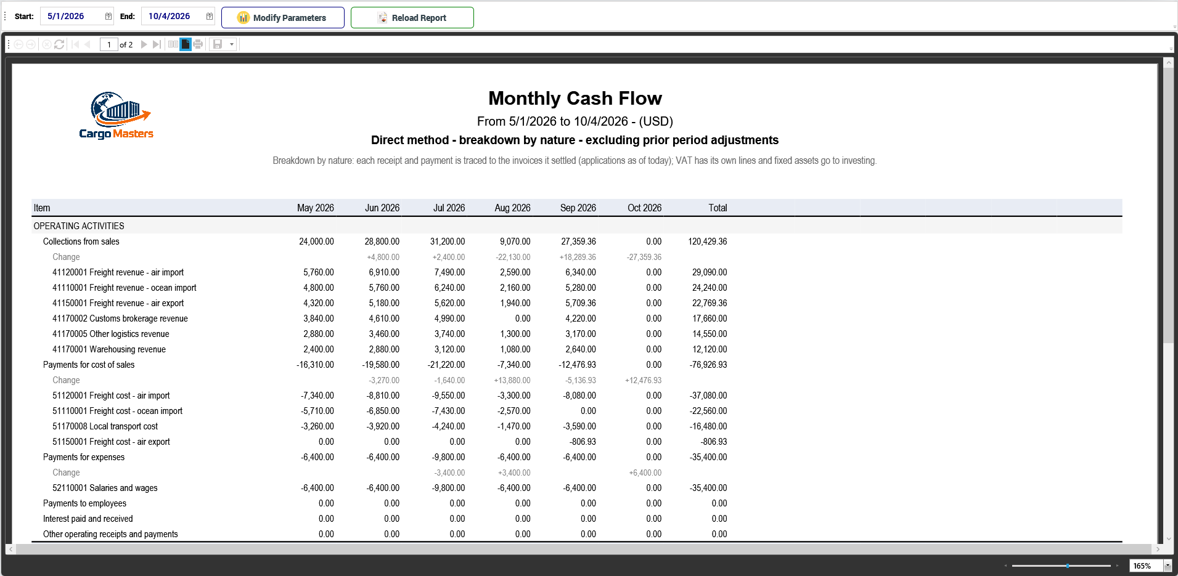This screenshot has width=1178, height=576.
Task: Jump to the last report page
Action: [x=157, y=44]
